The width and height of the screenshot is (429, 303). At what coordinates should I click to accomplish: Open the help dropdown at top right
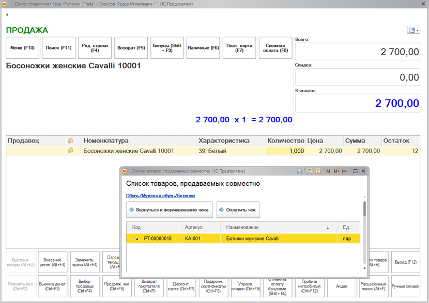(x=414, y=30)
